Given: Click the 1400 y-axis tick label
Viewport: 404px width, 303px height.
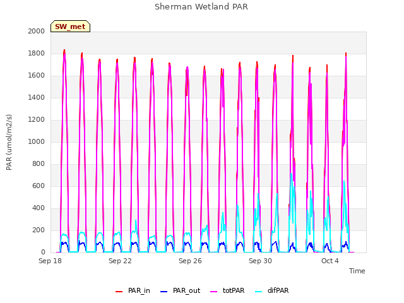Looking at the screenshot, I should 37,97.
